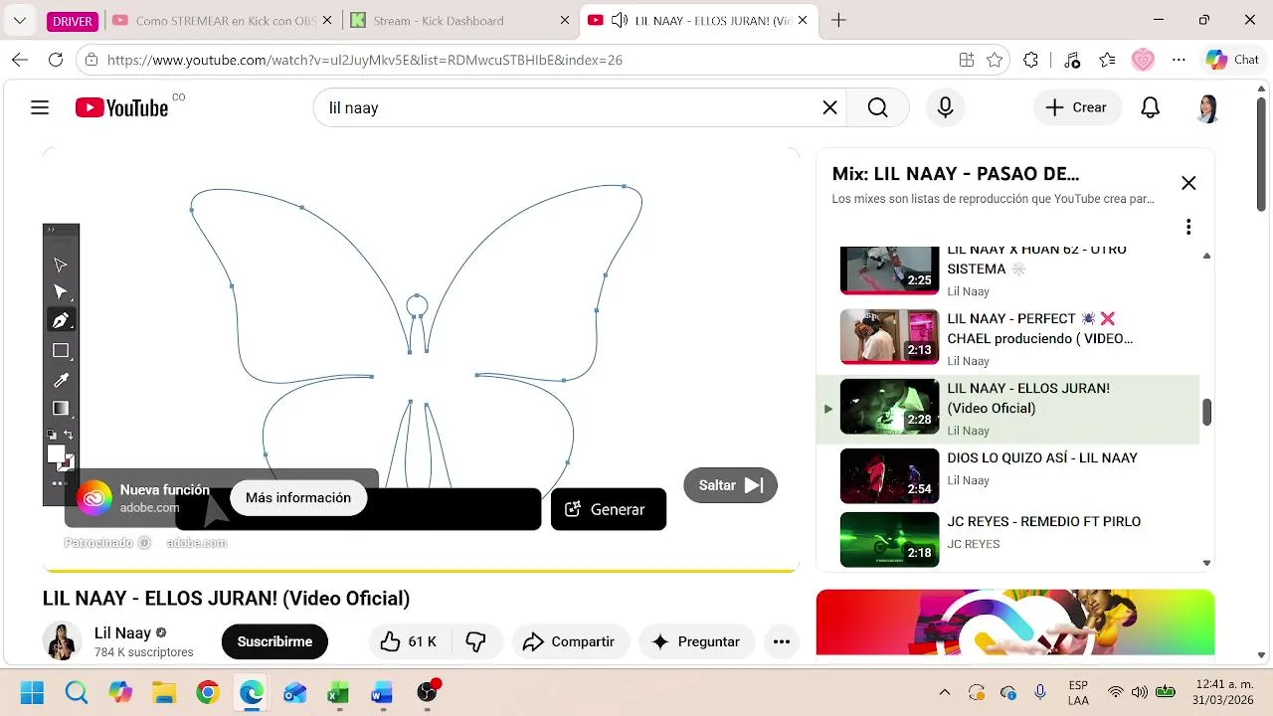The image size is (1273, 716).
Task: Open Lil Naay channel avatar
Action: [x=62, y=641]
